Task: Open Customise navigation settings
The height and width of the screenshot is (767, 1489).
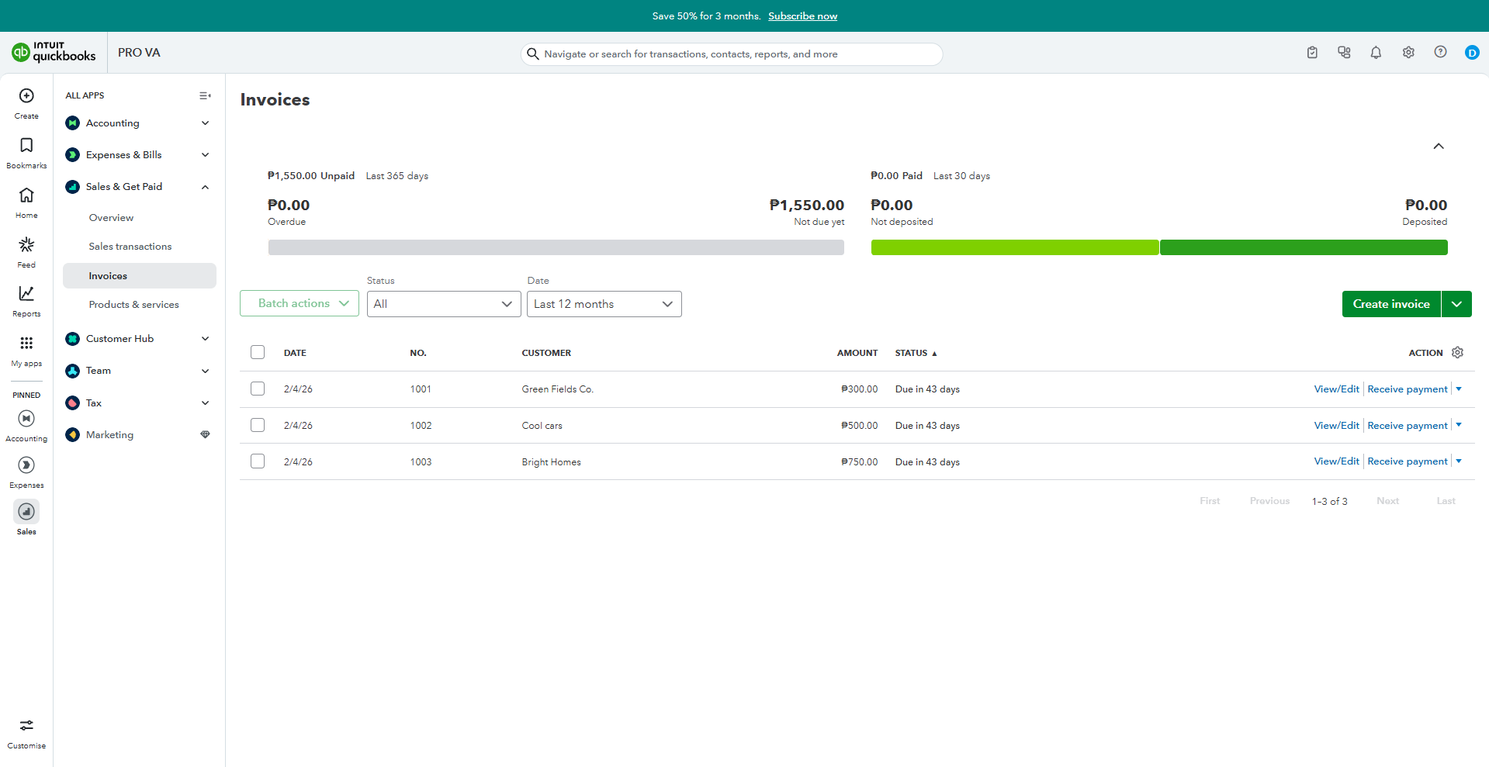Action: pos(26,725)
